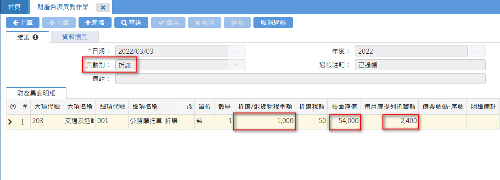Click the 每月應提列折舊額 column header
The width and height of the screenshot is (500, 180).
pyautogui.click(x=390, y=107)
